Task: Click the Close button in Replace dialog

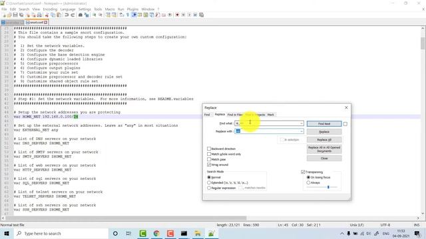Action: (324, 158)
